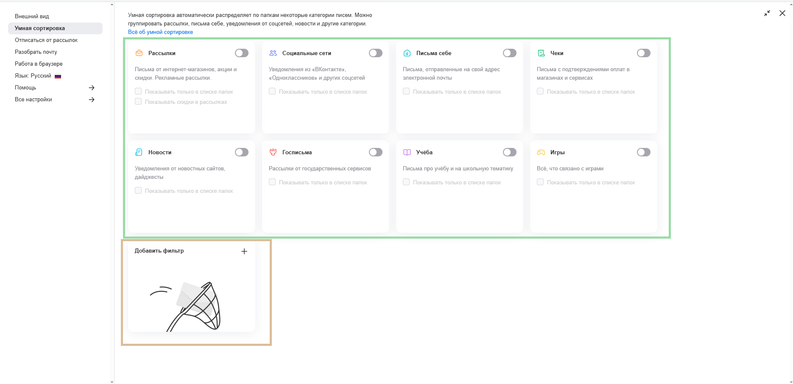Check "Показывать скидки в рассылках" checkbox
Screen dimensions: 793x384
click(x=138, y=102)
